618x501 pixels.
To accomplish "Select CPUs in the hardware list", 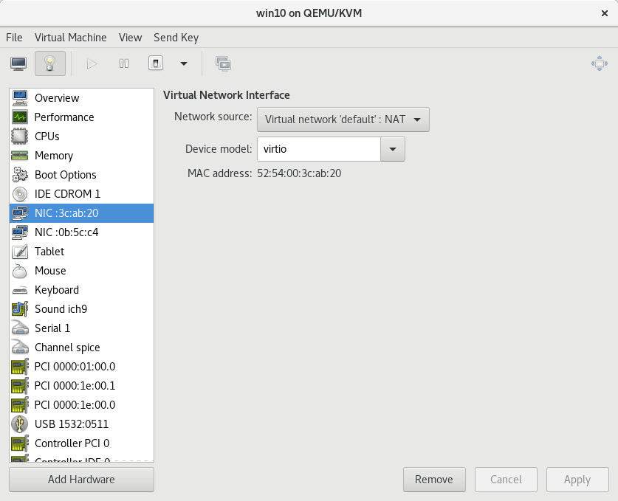I will tap(81, 137).
